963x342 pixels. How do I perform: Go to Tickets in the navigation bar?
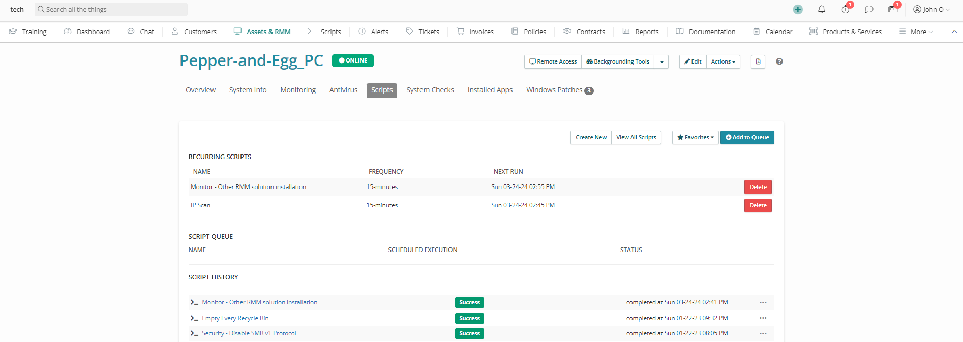(x=428, y=32)
